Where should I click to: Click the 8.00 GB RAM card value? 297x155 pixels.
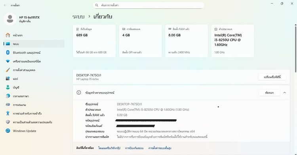175,35
